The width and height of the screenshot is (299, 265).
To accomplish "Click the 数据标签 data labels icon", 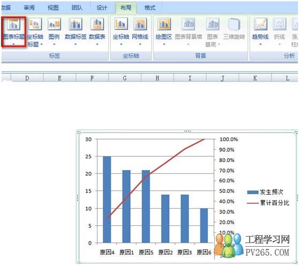I will tap(76, 24).
